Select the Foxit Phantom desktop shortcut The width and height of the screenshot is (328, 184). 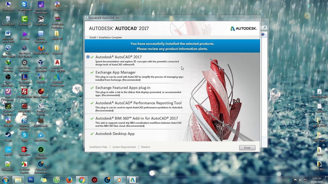click(x=8, y=95)
